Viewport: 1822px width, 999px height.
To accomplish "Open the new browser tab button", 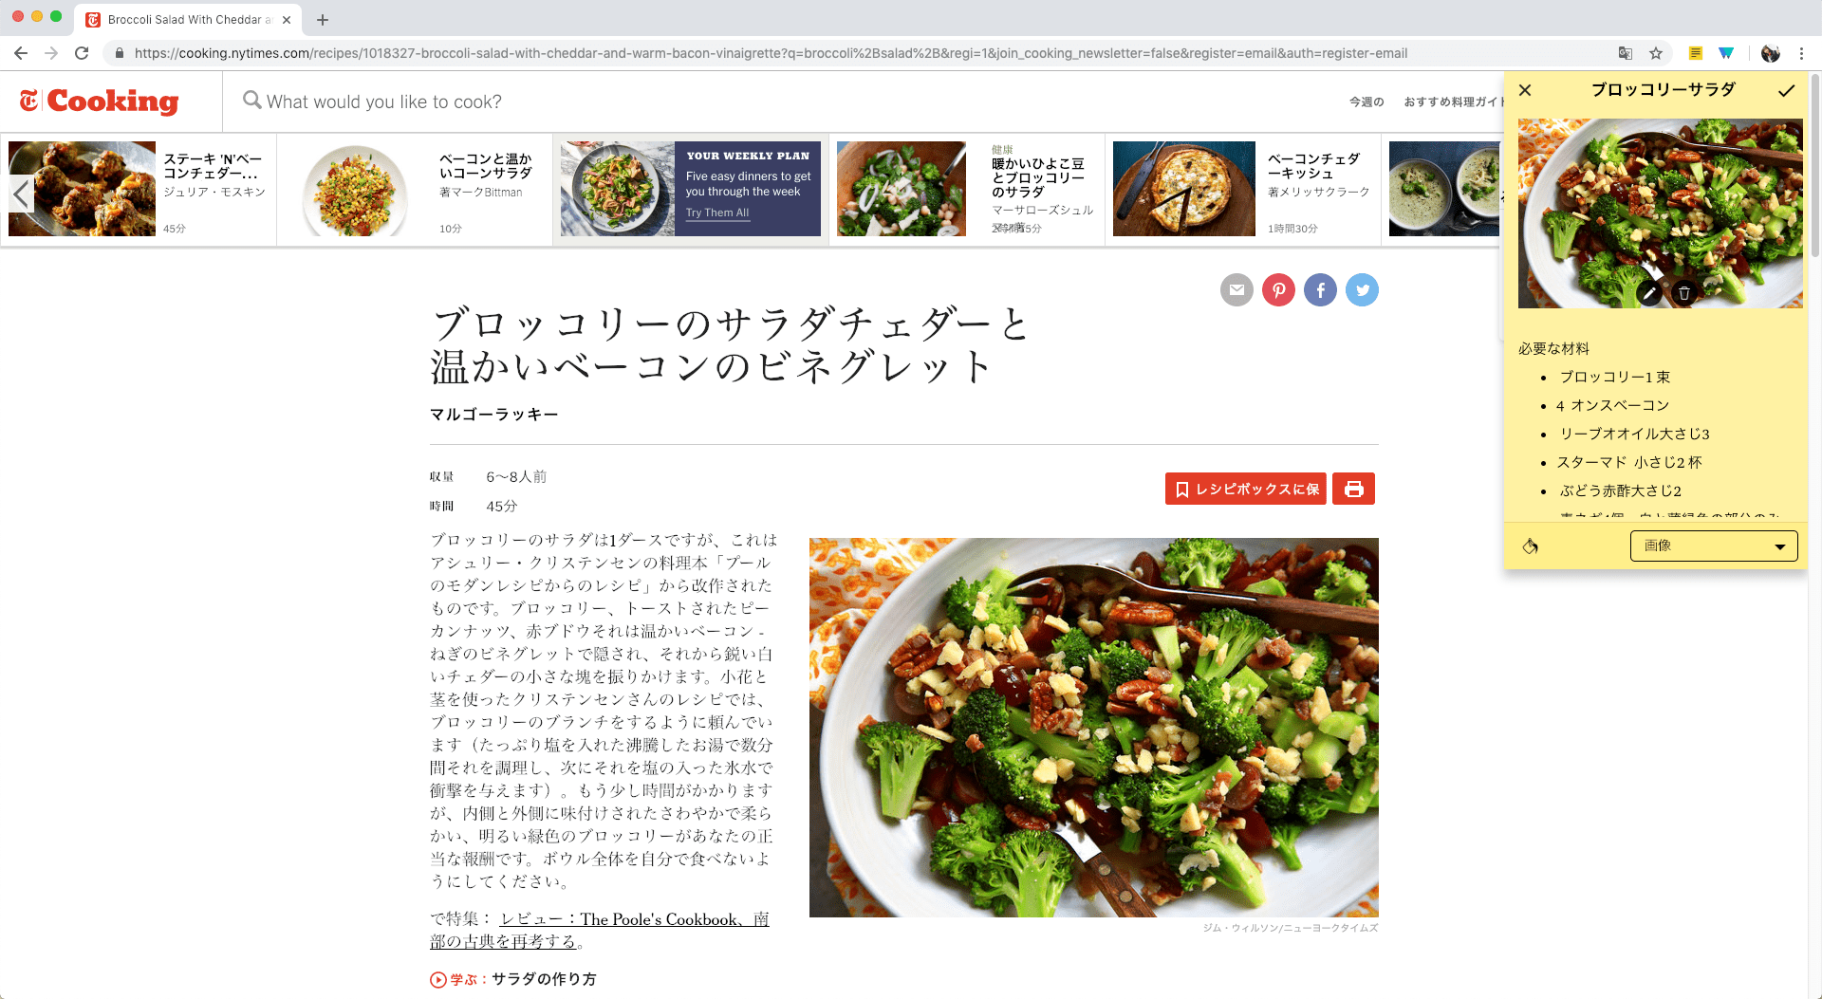I will pos(323,19).
